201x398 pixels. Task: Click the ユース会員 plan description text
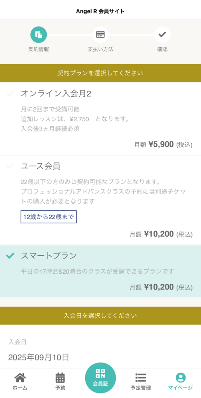pyautogui.click(x=103, y=192)
